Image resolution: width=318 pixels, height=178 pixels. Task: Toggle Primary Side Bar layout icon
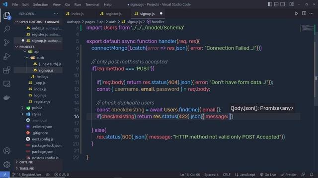(x=270, y=4)
